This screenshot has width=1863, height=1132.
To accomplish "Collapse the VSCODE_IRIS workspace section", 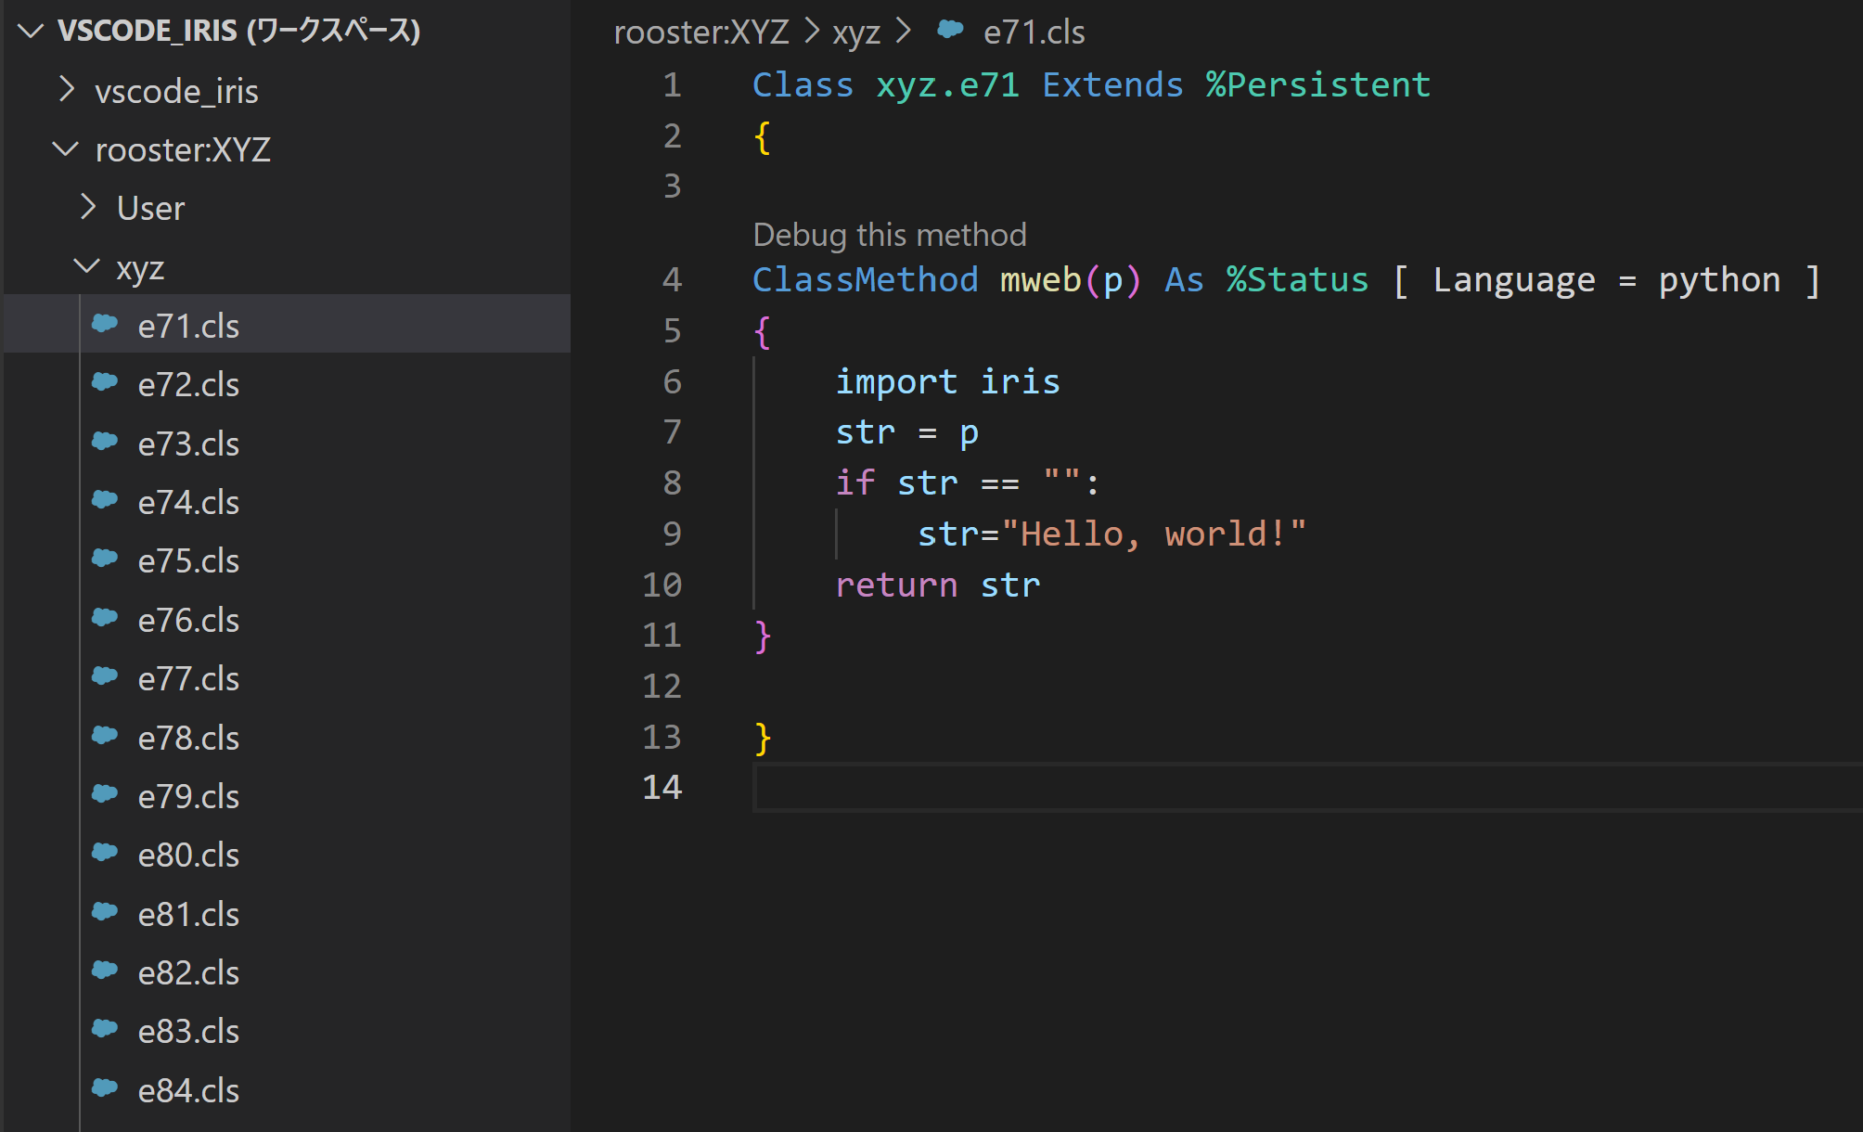I will [x=31, y=32].
